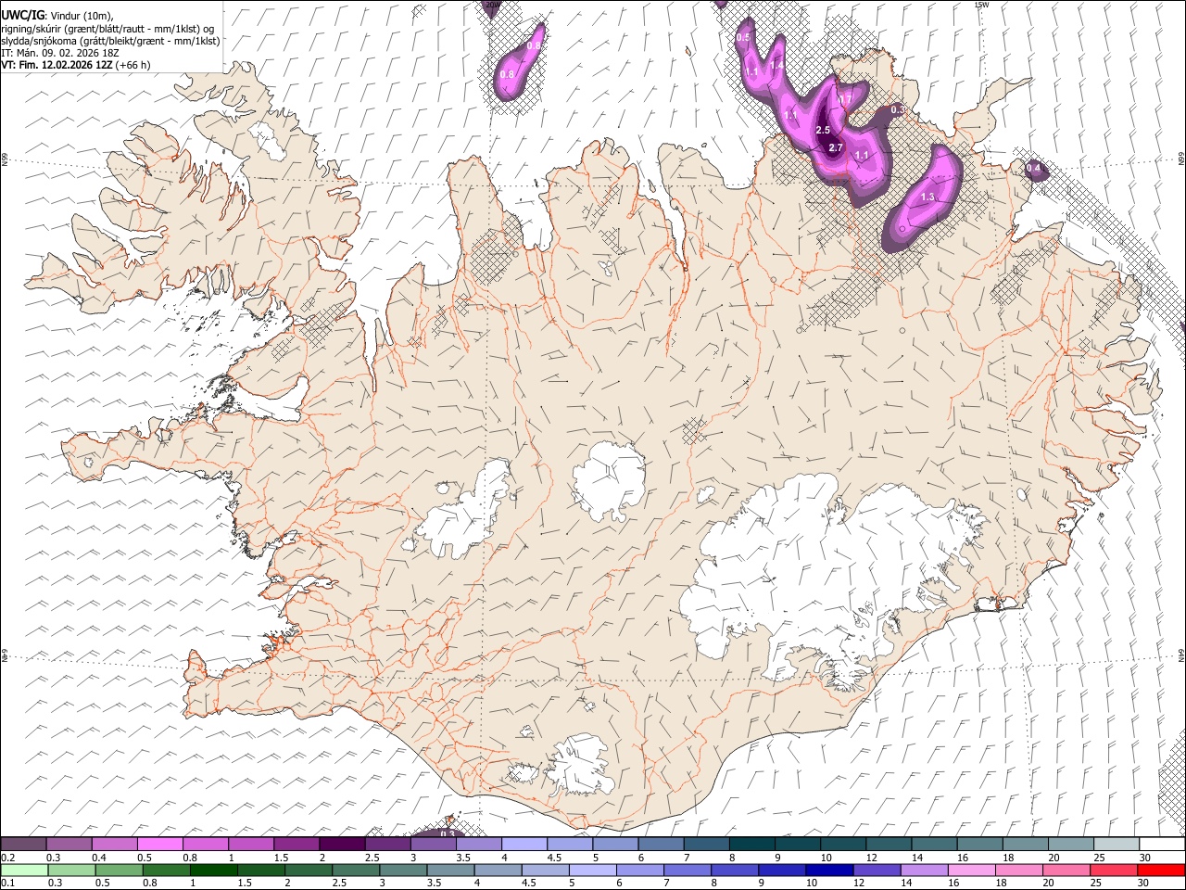Image resolution: width=1186 pixels, height=890 pixels.
Task: Click the 'slydda/snjókoma (grátt/bleikt/grænt' header line
Action: click(x=110, y=41)
